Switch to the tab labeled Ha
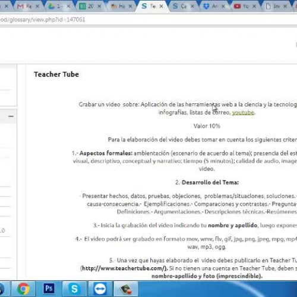 click(119, 7)
